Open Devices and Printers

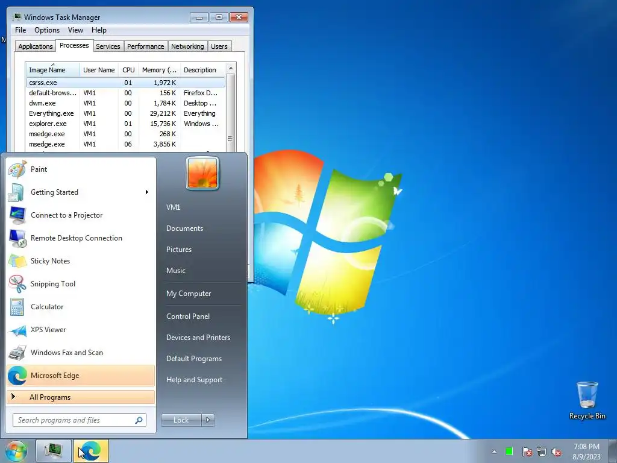click(x=198, y=338)
